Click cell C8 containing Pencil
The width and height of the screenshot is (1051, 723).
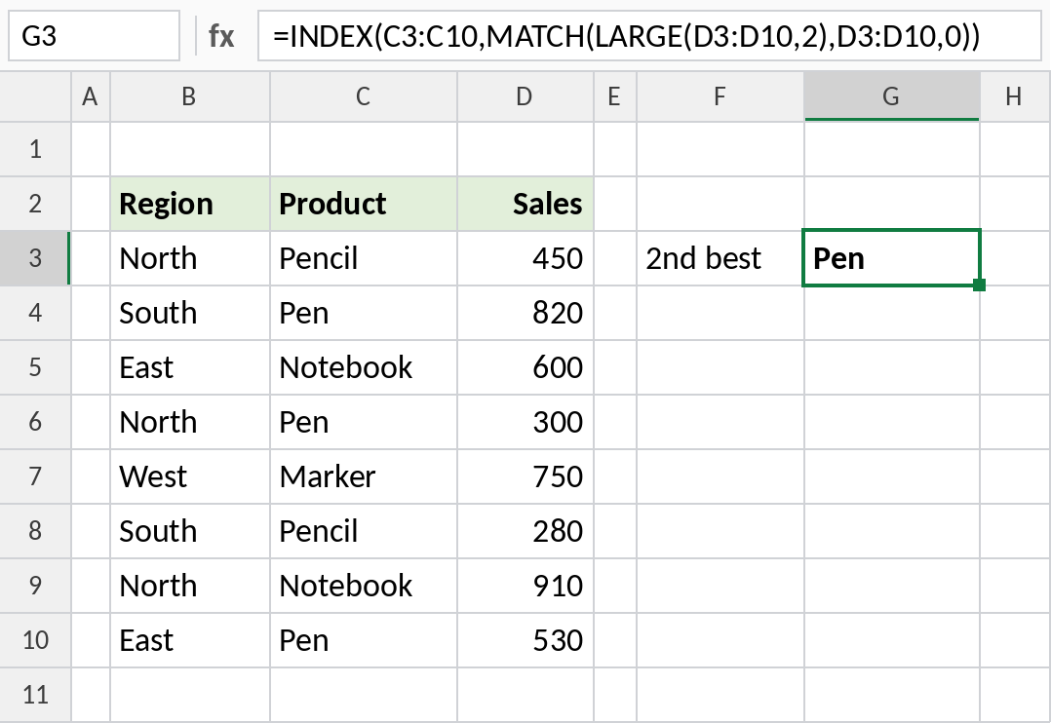(x=364, y=531)
